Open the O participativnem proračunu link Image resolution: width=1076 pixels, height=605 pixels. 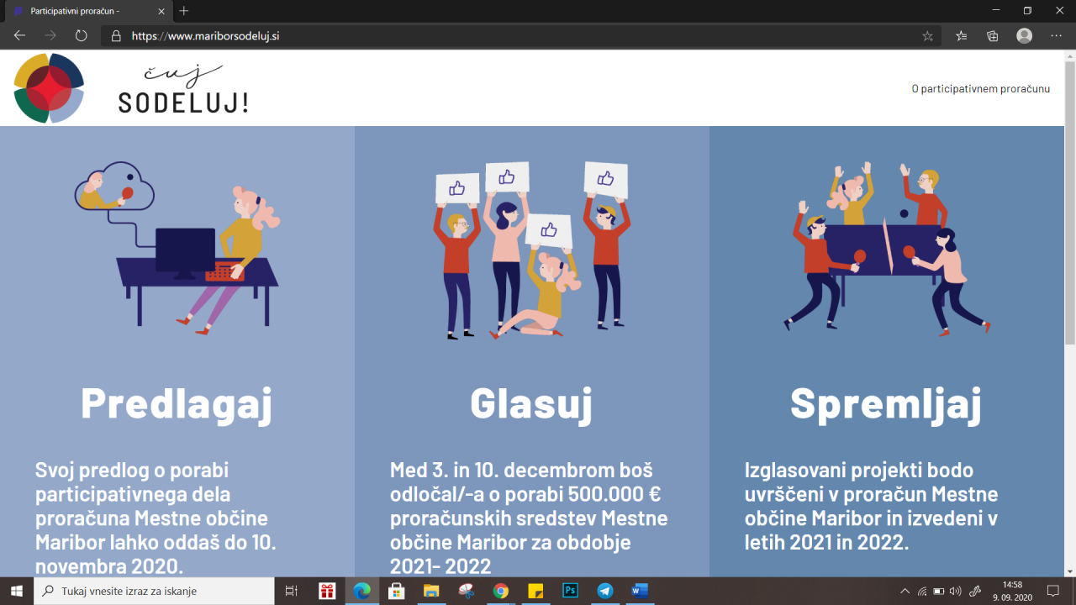click(980, 88)
